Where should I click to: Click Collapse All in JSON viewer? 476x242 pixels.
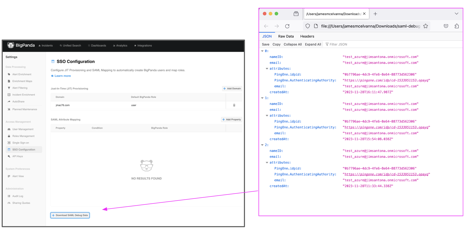(x=293, y=44)
